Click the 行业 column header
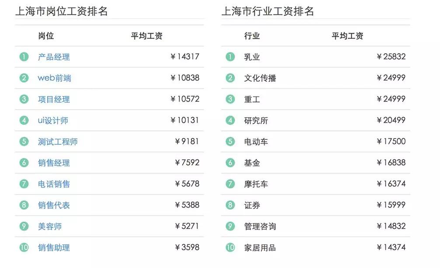Viewport: 440px width, 268px height. 252,36
